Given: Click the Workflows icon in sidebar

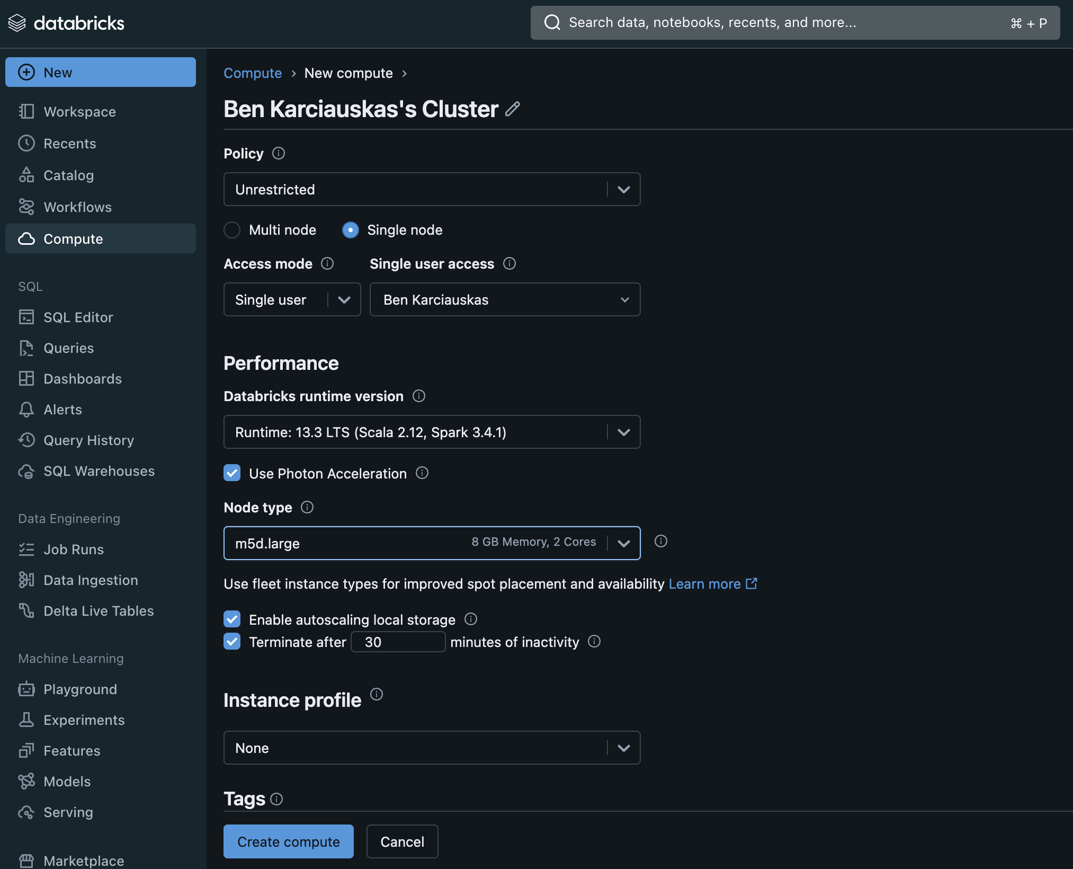Looking at the screenshot, I should [x=28, y=207].
